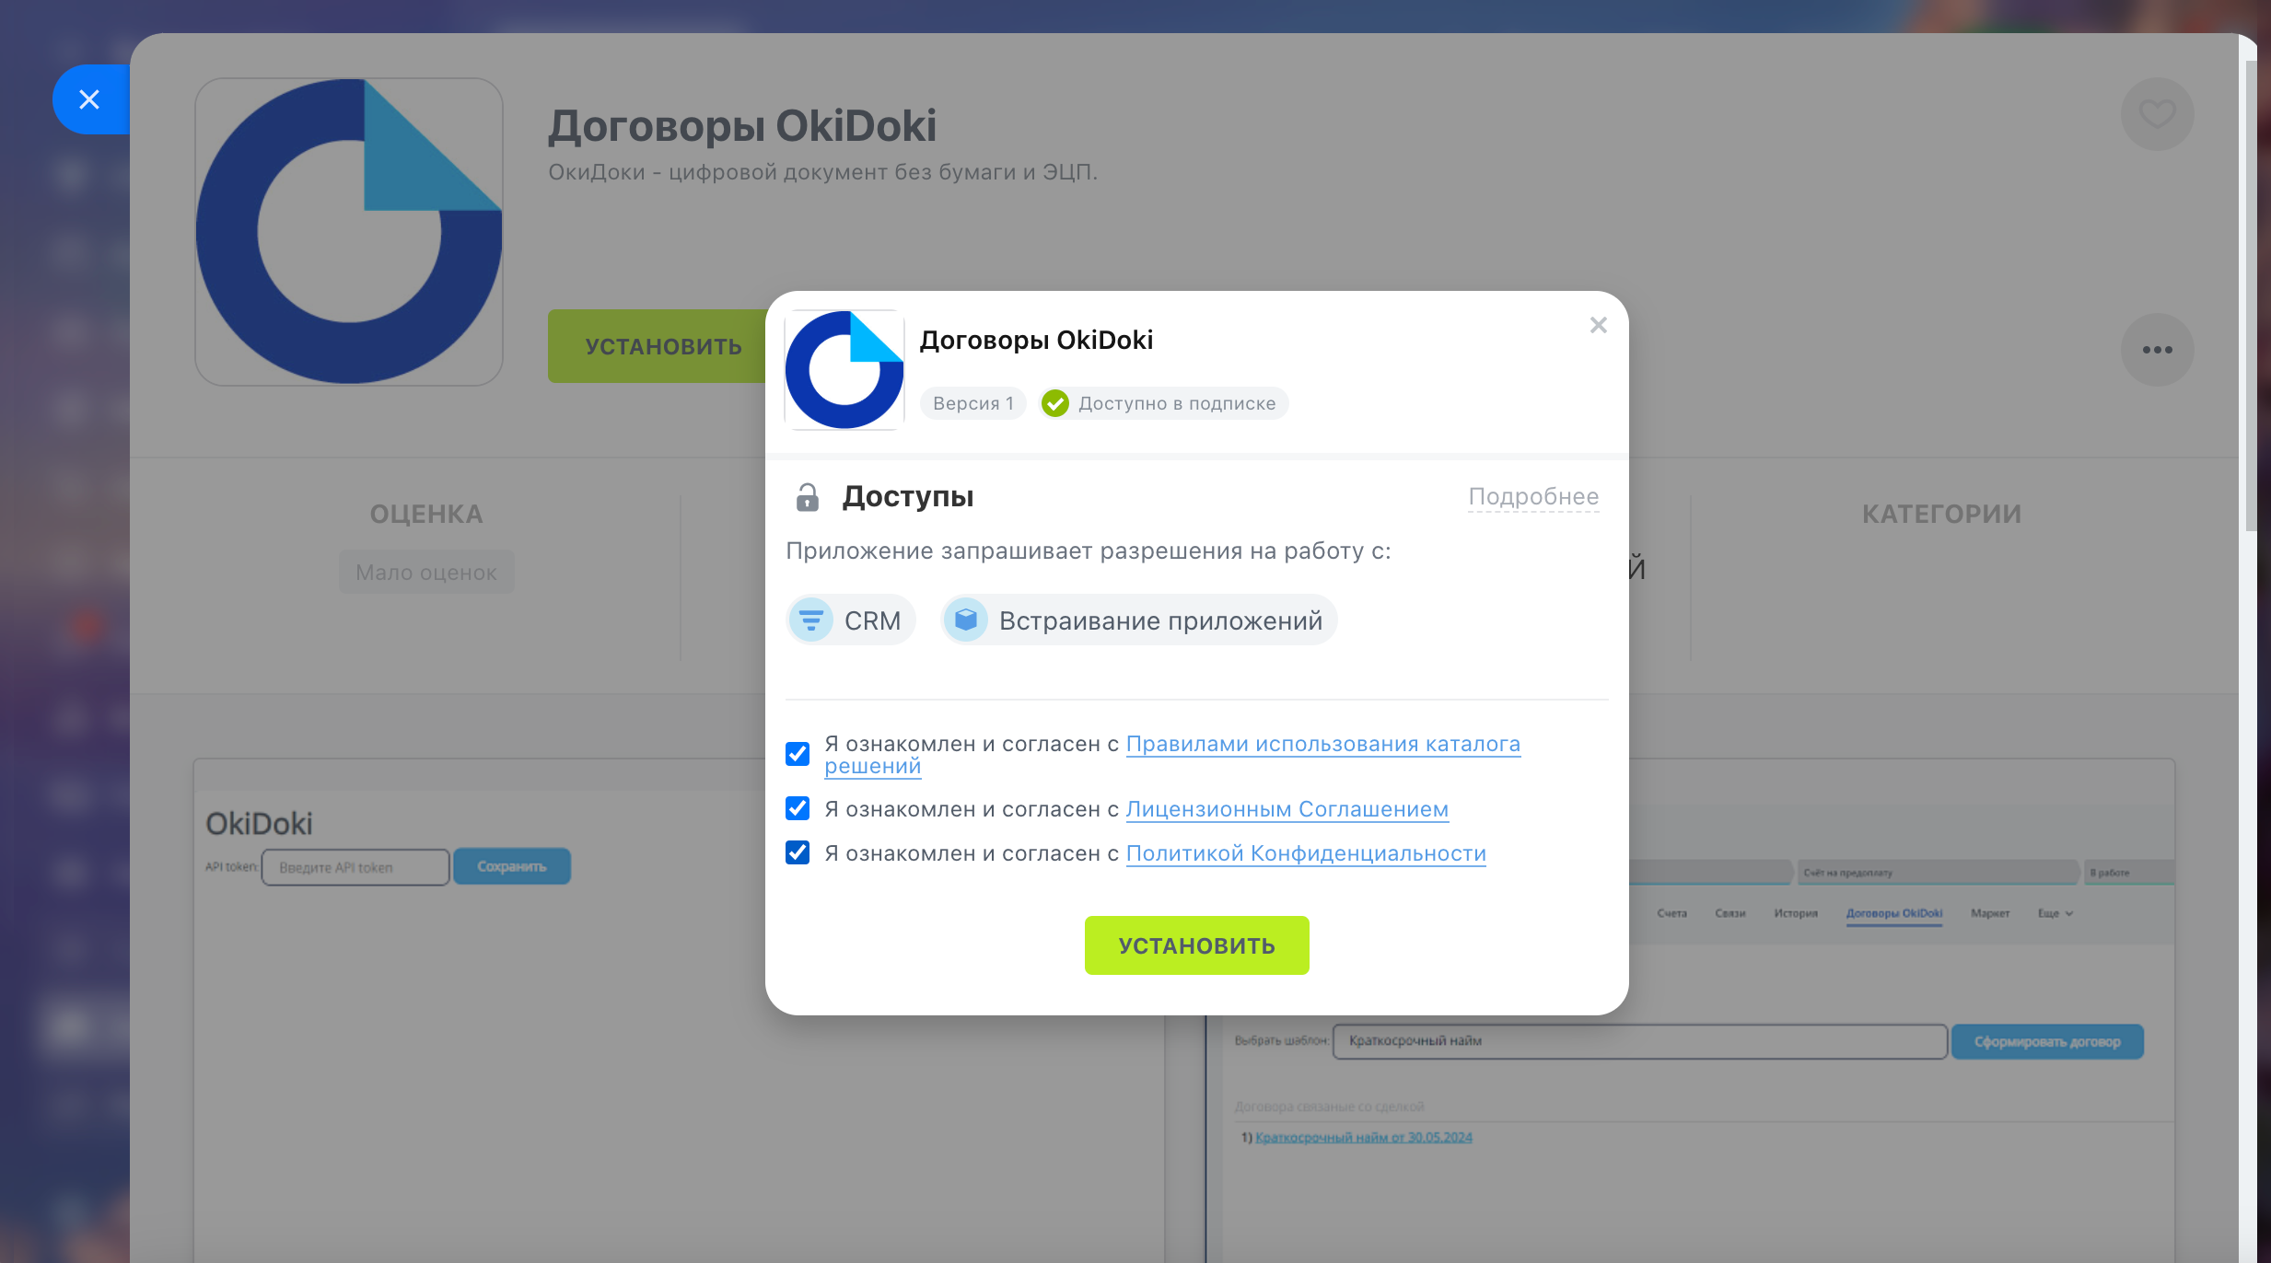Image resolution: width=2271 pixels, height=1263 pixels.
Task: Click the green checkmark subscription badge
Action: [1055, 403]
